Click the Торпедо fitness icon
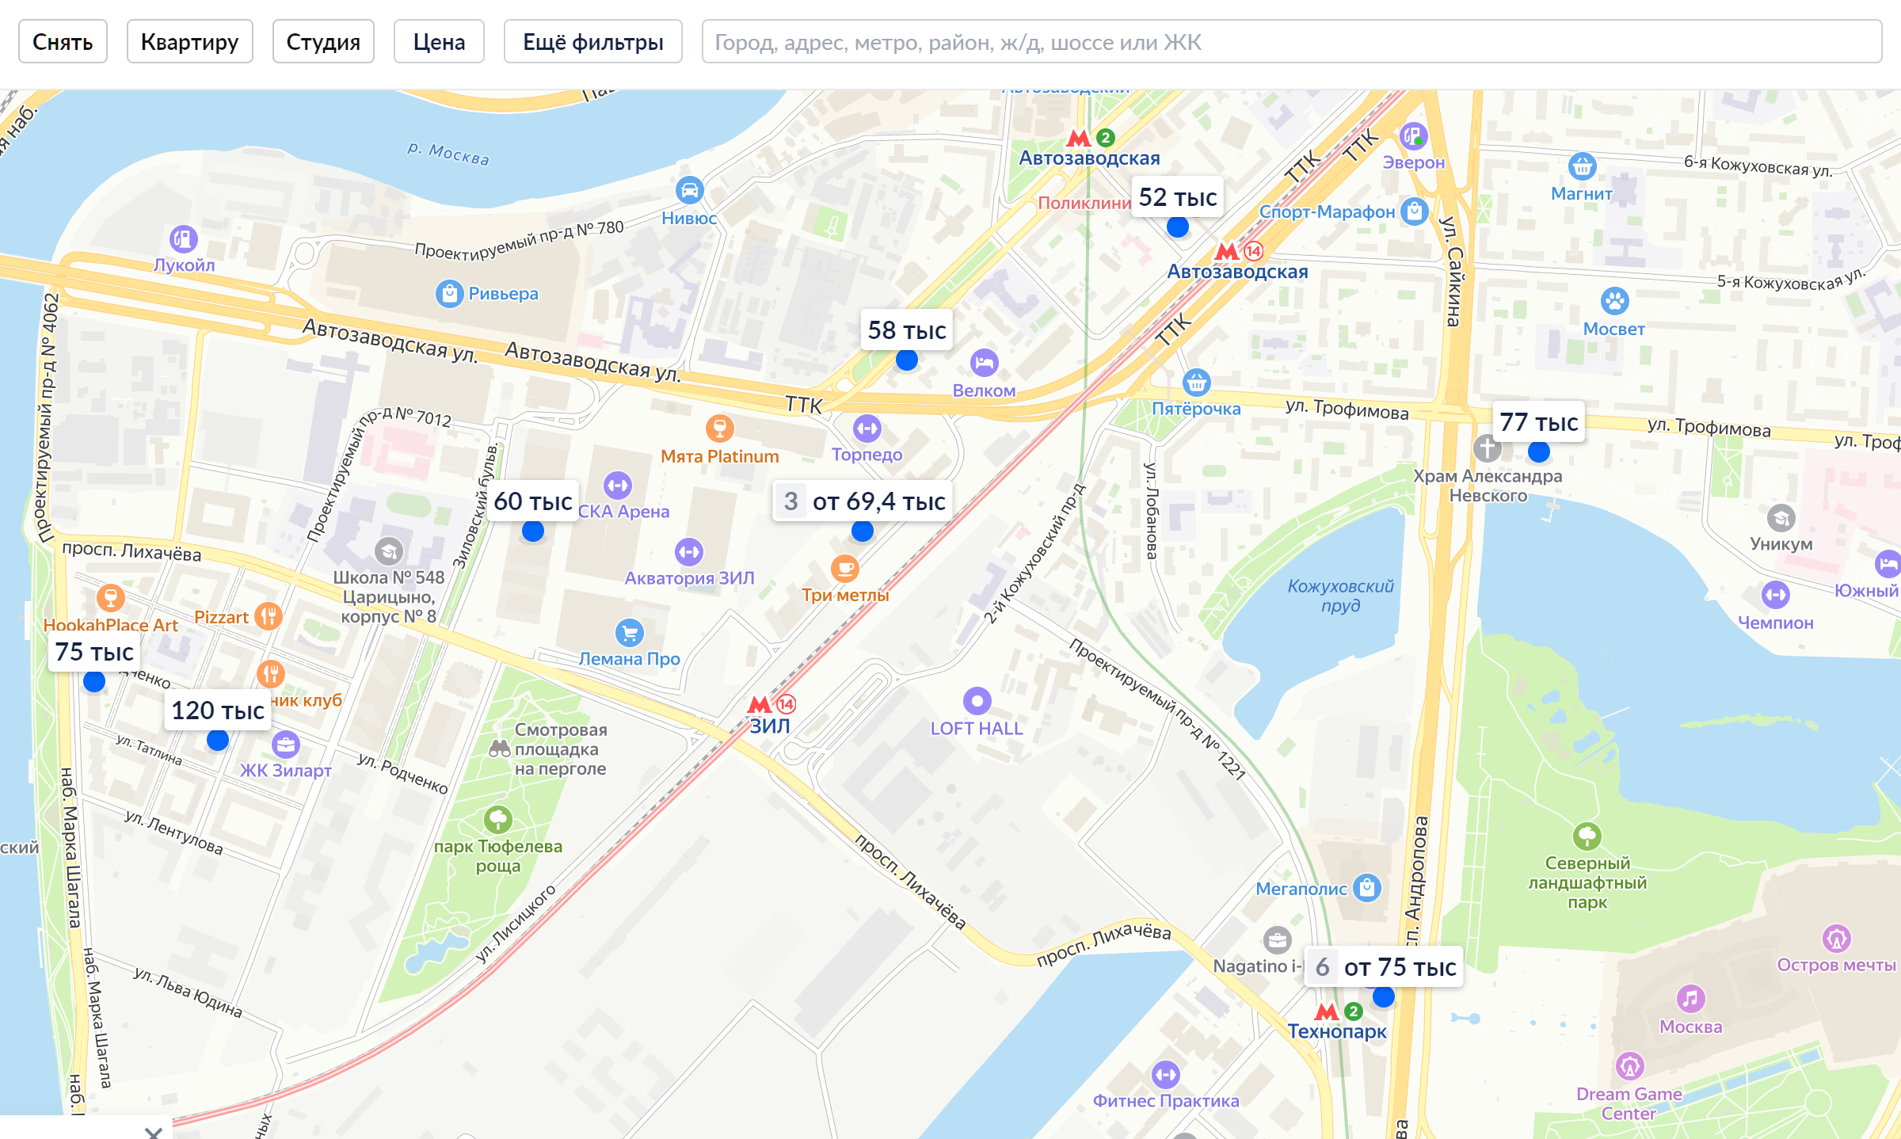1901x1139 pixels. [867, 429]
